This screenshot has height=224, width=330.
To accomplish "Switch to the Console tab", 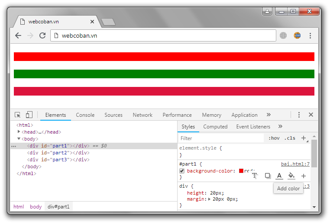I will coord(85,115).
